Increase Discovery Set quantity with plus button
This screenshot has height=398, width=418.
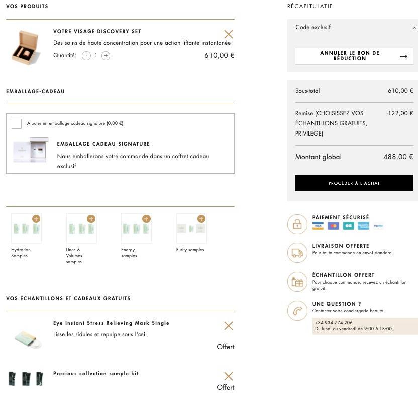pyautogui.click(x=106, y=56)
